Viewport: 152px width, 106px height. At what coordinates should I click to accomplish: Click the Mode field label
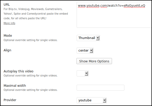[x=8, y=36]
